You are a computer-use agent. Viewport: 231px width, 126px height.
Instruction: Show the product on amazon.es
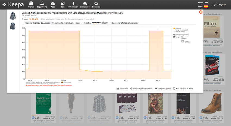(x=96, y=23)
